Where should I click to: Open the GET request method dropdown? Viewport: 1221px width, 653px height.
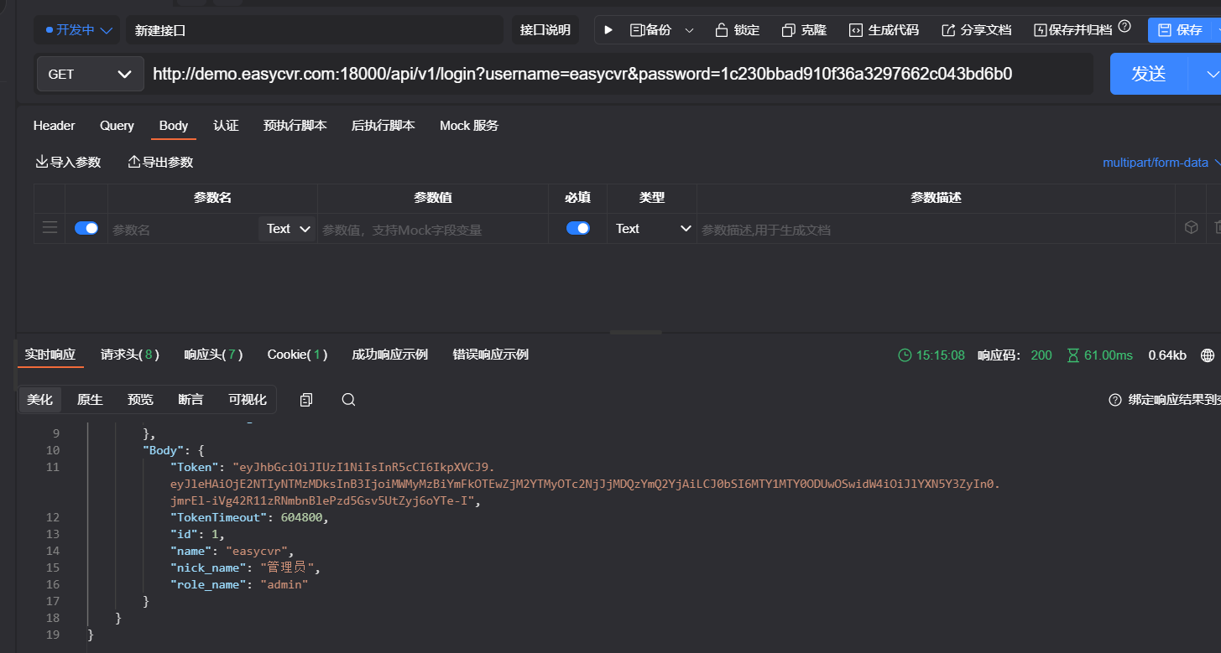pos(90,74)
